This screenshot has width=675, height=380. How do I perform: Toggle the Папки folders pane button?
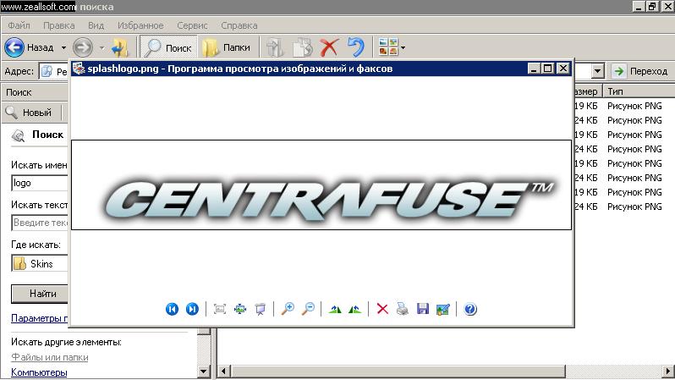point(226,48)
